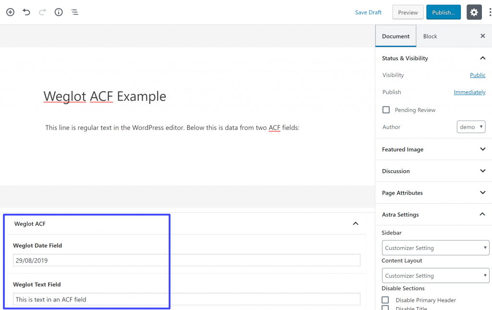This screenshot has width=492, height=310.
Task: Click the Publish button
Action: [443, 12]
